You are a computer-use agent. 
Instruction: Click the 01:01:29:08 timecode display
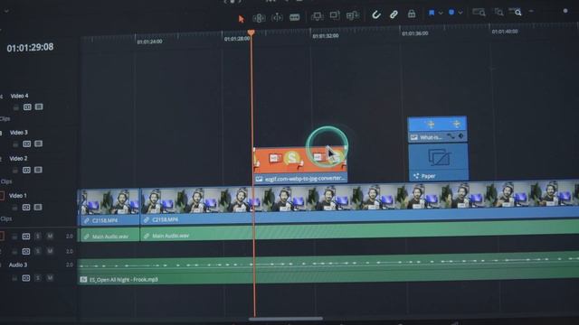pos(30,48)
